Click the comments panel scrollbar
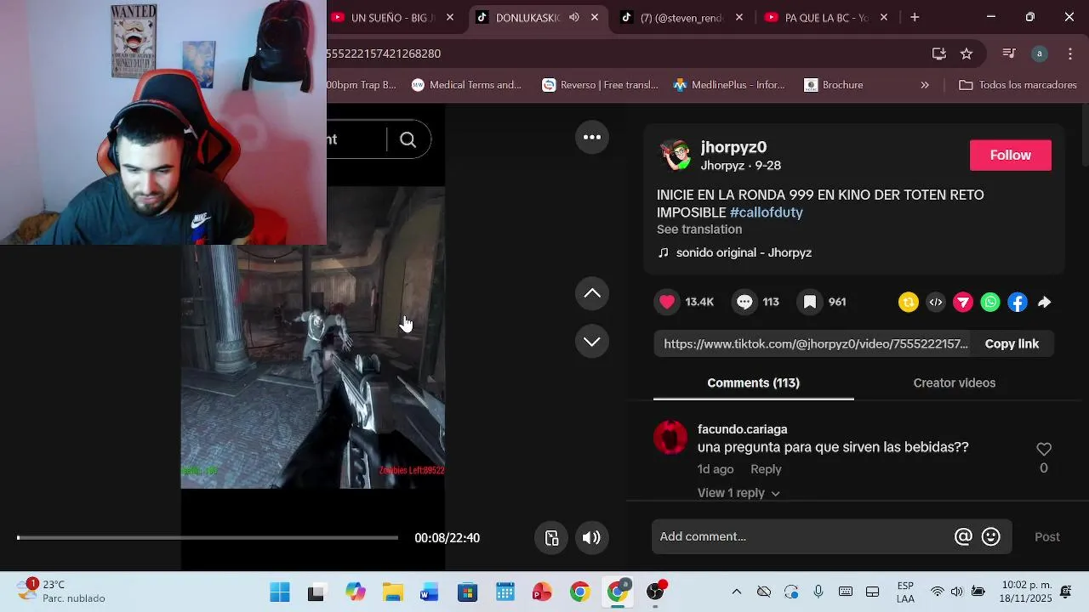Image resolution: width=1089 pixels, height=612 pixels. 1084,136
